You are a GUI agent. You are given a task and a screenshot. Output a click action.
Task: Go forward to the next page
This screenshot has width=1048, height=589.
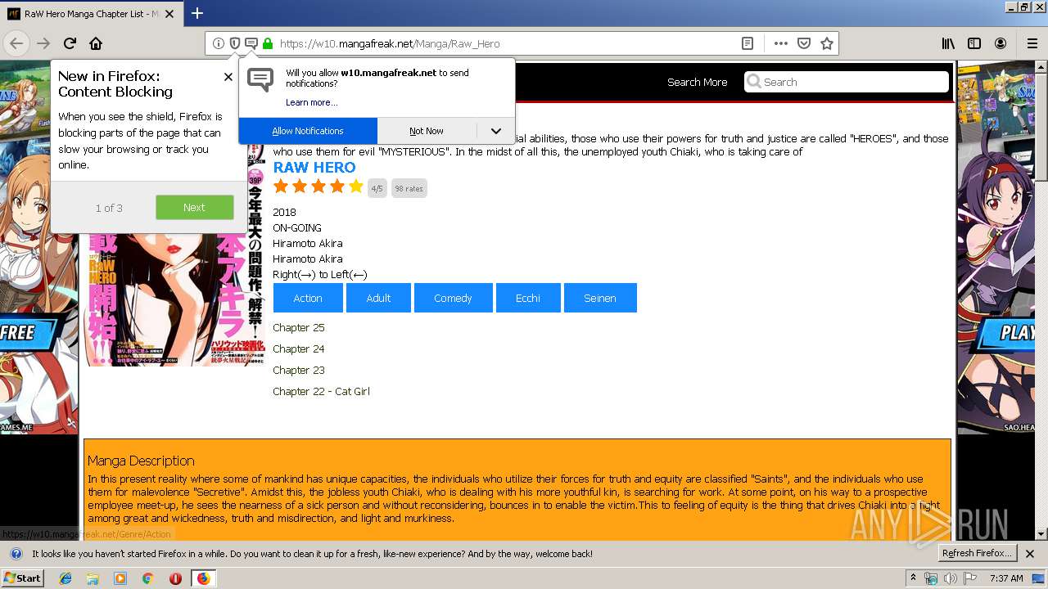coord(43,43)
